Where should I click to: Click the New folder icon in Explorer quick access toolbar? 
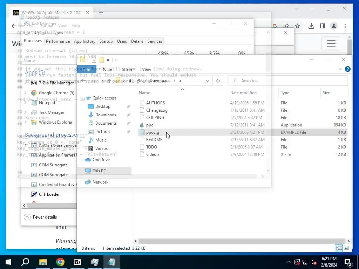click(x=102, y=60)
